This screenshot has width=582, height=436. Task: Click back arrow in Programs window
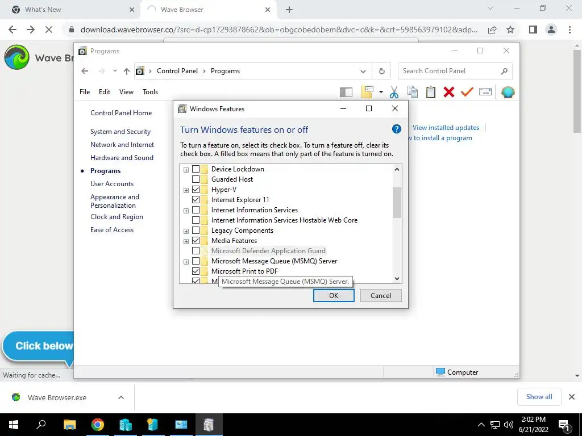[85, 71]
